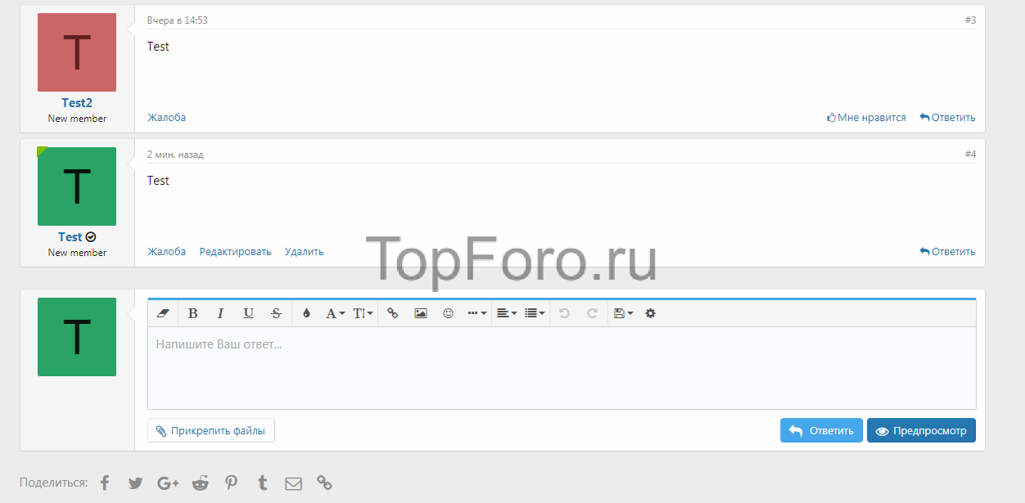
Task: Share on Tumblr icon
Action: (262, 483)
